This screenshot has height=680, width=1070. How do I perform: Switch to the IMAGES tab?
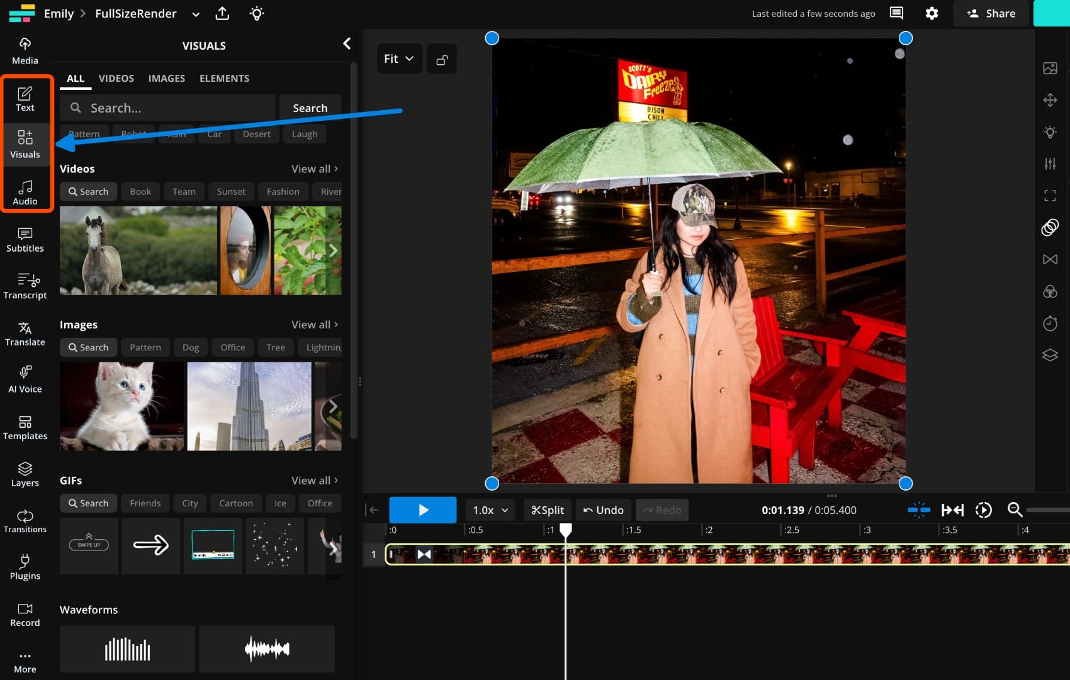pos(167,79)
